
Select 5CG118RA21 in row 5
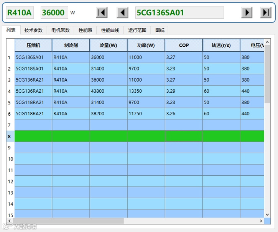point(33,102)
